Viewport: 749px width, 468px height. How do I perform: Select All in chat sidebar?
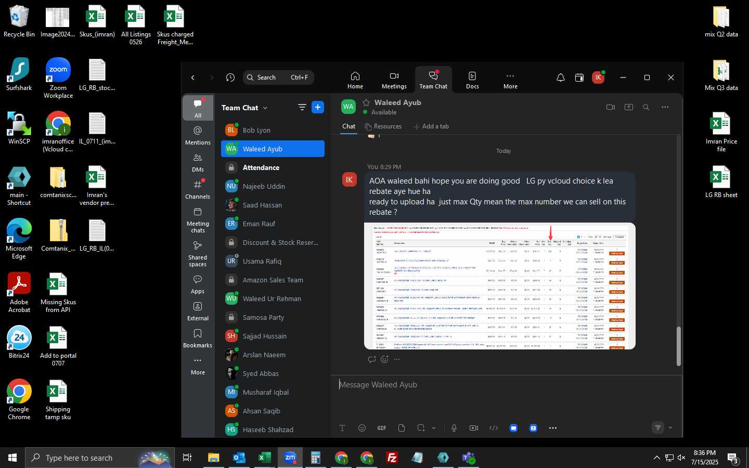point(198,108)
